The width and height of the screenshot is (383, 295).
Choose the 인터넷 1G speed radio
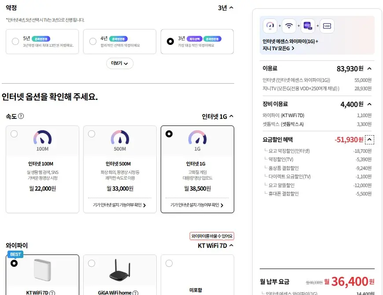169,134
